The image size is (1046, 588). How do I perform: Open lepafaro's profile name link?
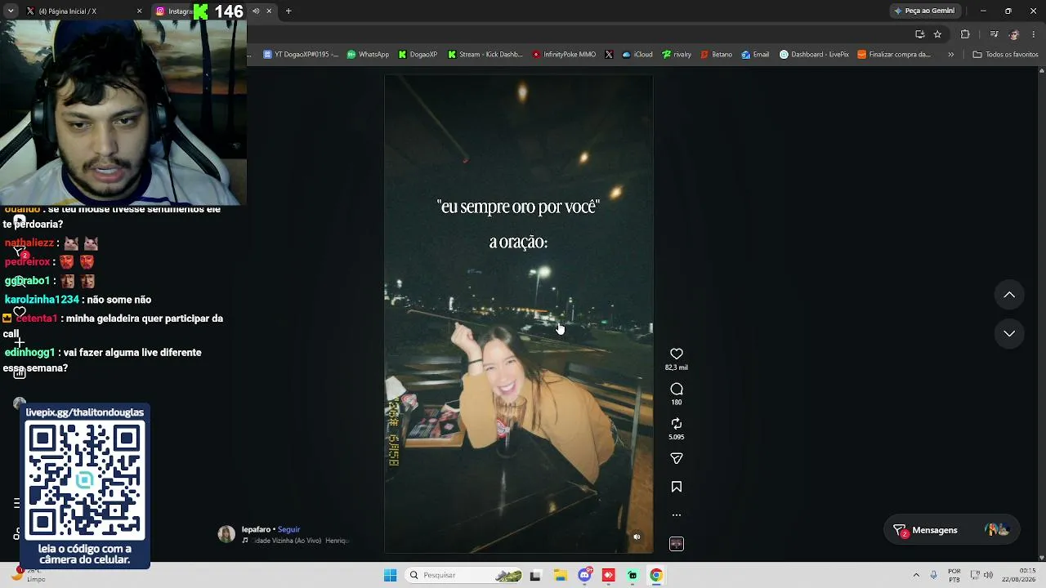point(256,529)
